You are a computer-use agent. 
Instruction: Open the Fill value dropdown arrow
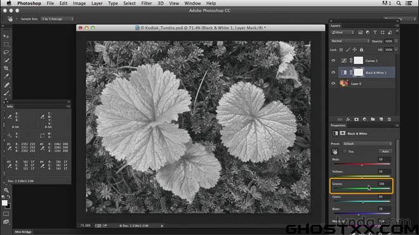pos(396,49)
